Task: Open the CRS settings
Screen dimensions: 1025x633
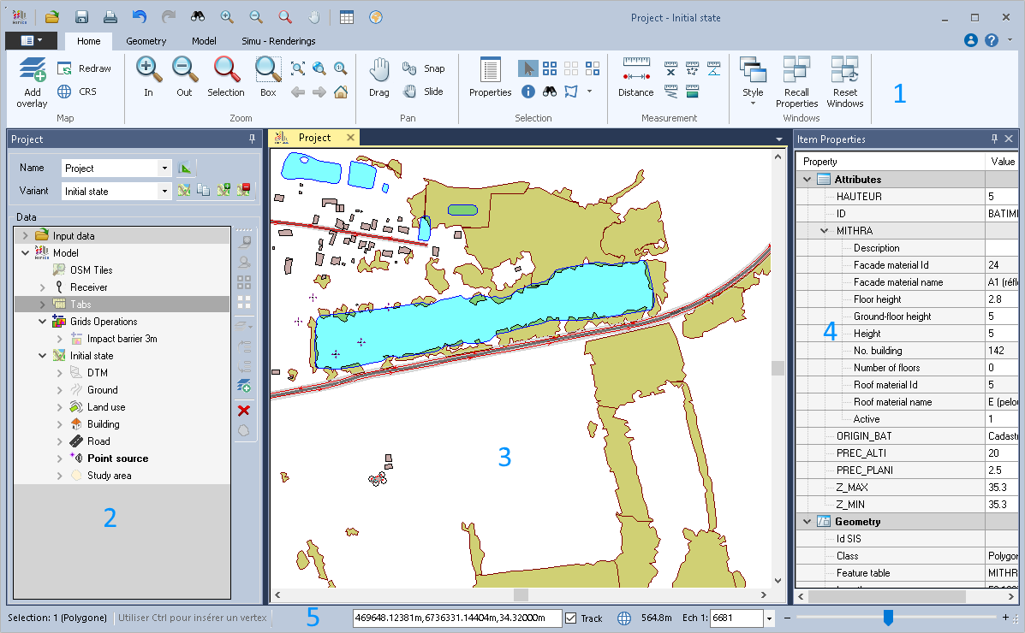Action: (x=76, y=92)
